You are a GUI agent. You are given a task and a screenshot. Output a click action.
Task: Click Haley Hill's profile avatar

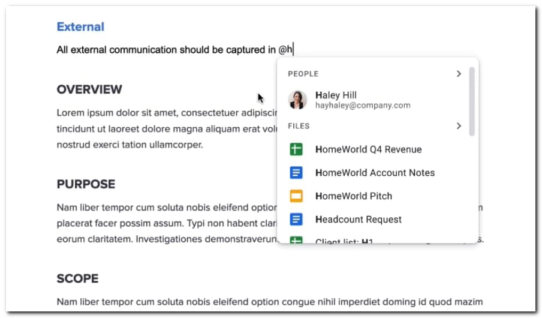click(297, 100)
